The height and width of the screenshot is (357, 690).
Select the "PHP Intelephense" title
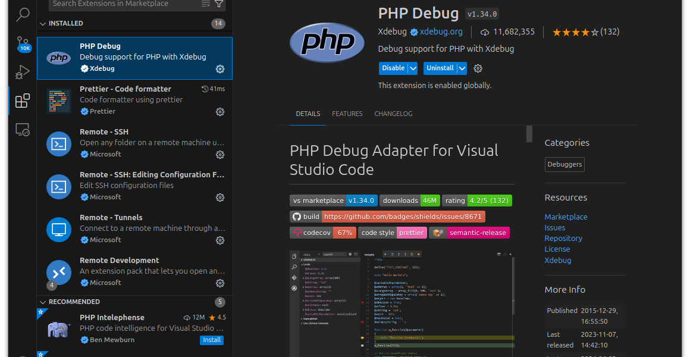click(x=112, y=317)
